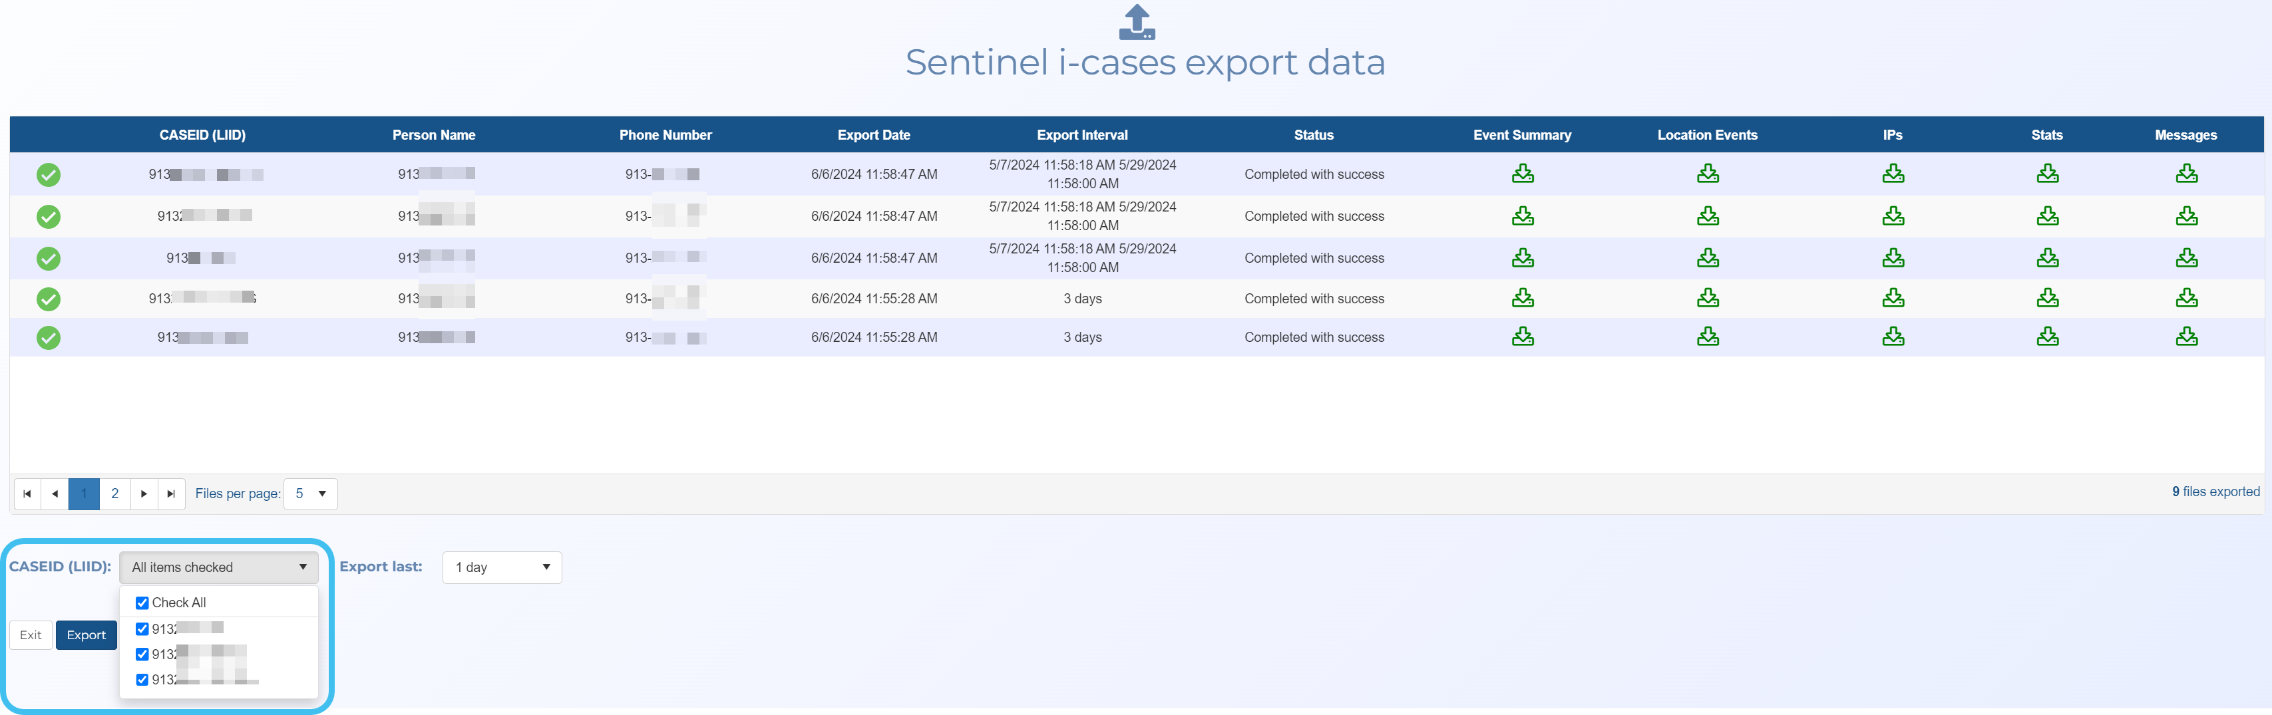This screenshot has height=715, width=2272.
Task: Download Location Events for the second row
Action: tap(1708, 216)
